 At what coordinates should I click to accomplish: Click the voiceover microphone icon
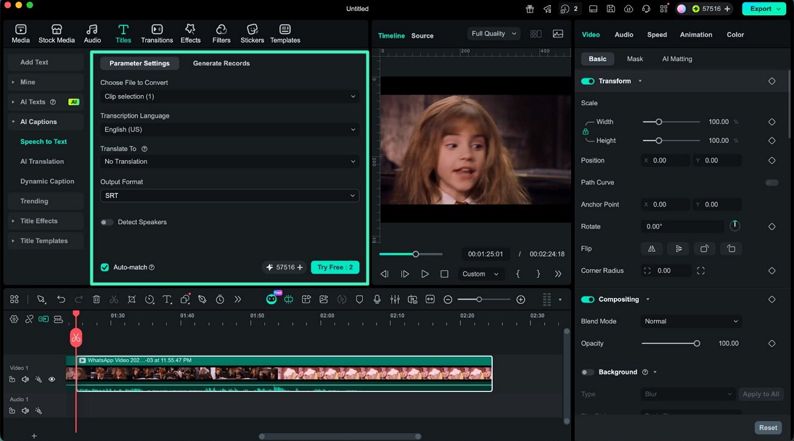tap(377, 299)
